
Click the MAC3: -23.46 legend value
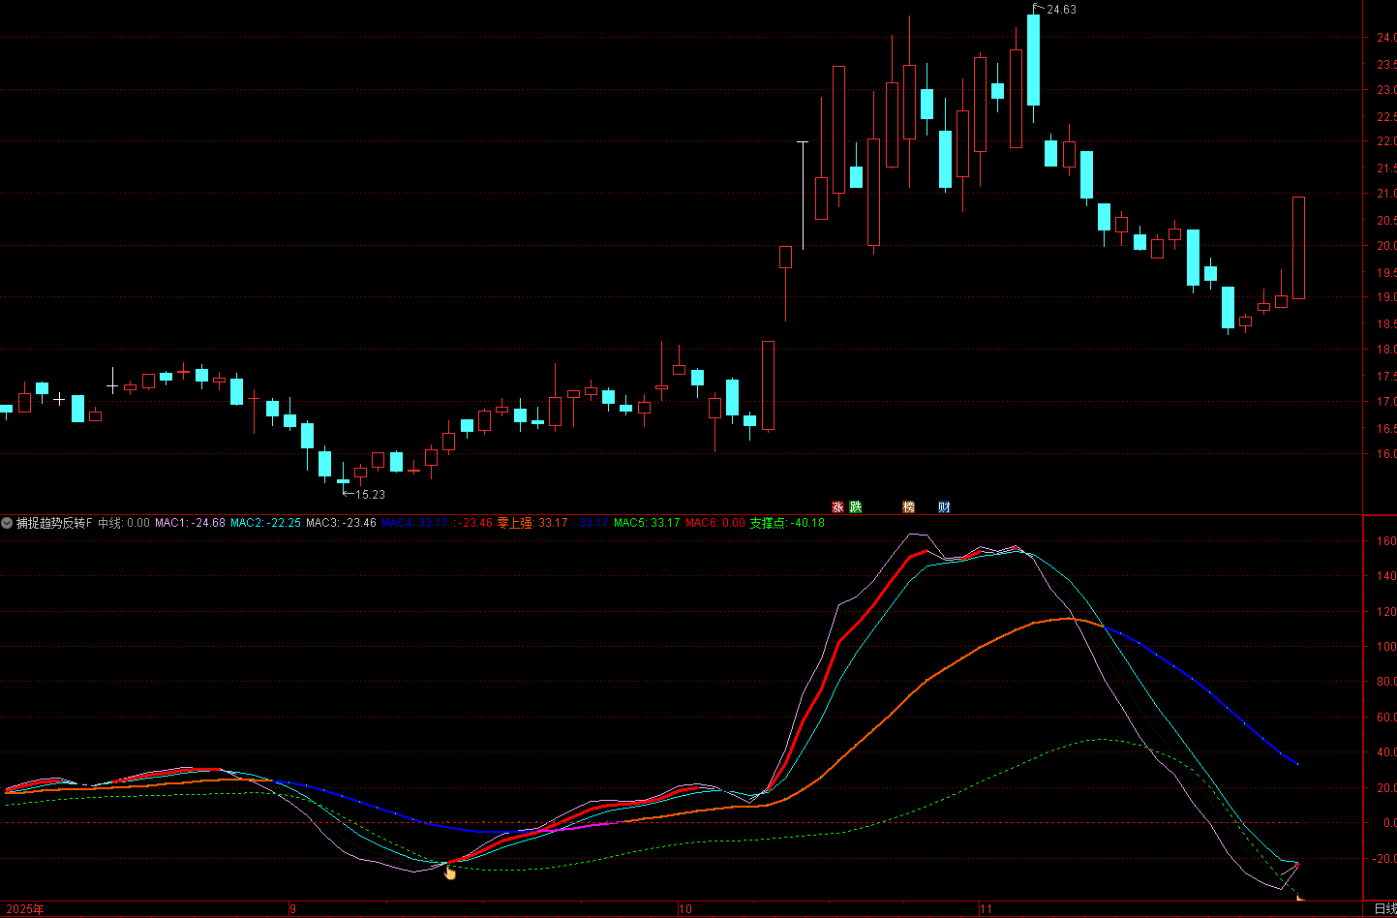(341, 523)
